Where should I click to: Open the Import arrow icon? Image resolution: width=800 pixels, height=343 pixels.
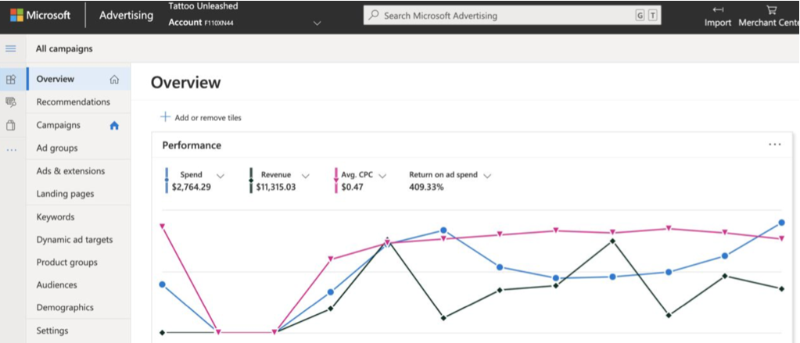pyautogui.click(x=718, y=9)
